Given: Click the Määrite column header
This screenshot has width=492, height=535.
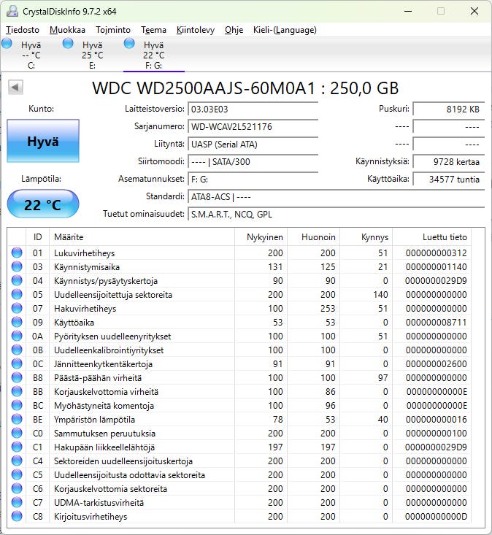Looking at the screenshot, I should (x=142, y=237).
